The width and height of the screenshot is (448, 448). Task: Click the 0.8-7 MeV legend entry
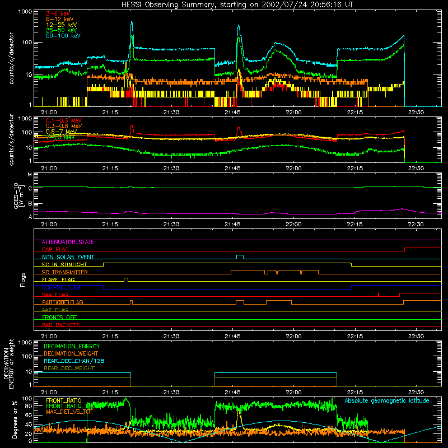(x=61, y=132)
